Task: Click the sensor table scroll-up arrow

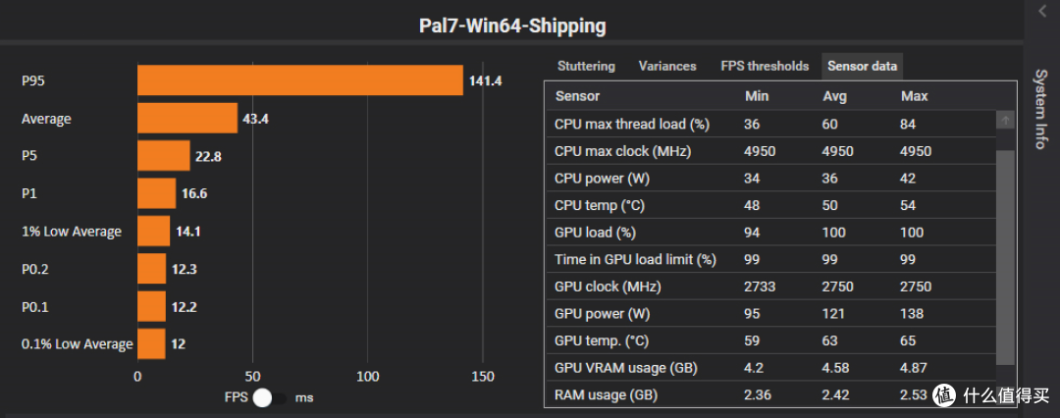Action: pos(1005,121)
